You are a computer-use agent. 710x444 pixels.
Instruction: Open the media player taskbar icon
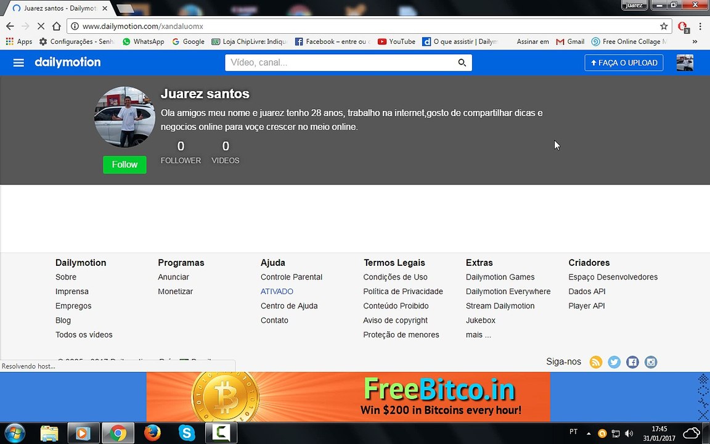click(x=83, y=433)
